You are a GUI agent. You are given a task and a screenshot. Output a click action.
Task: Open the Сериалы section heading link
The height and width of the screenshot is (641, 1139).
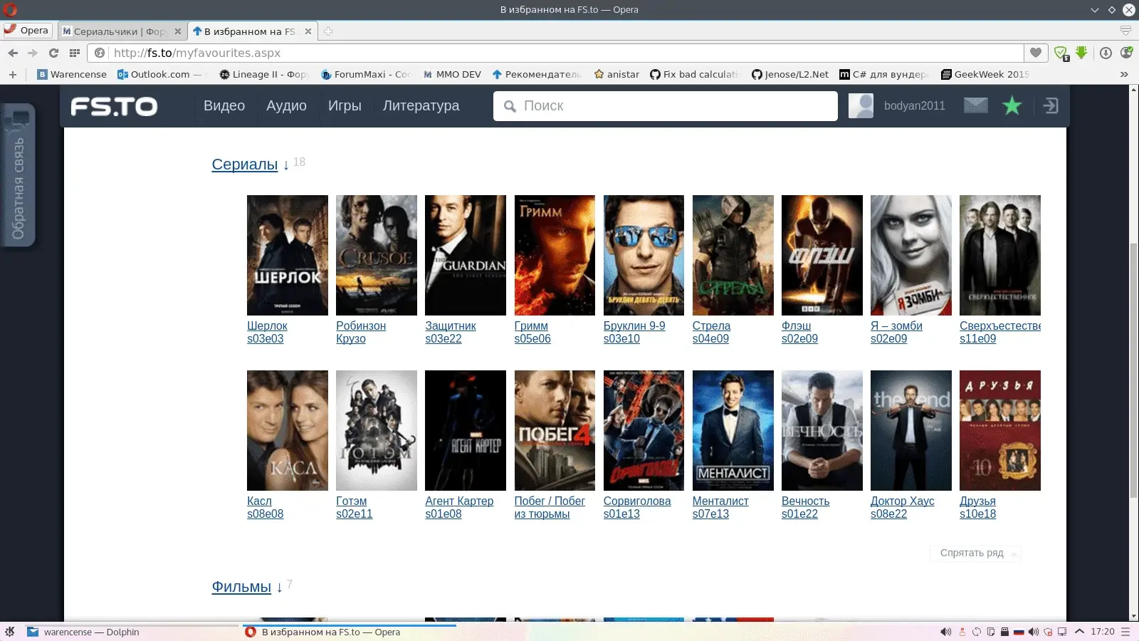pyautogui.click(x=244, y=165)
